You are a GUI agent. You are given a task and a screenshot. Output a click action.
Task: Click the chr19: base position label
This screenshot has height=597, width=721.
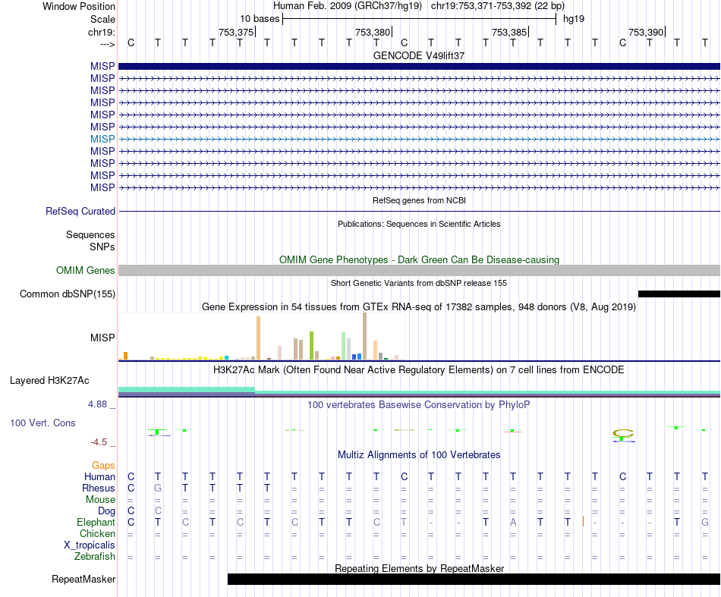[102, 32]
